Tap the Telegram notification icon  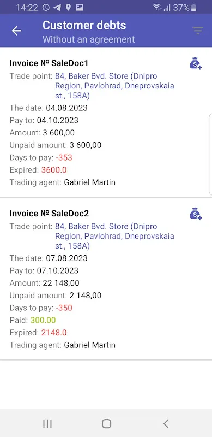pos(57,8)
